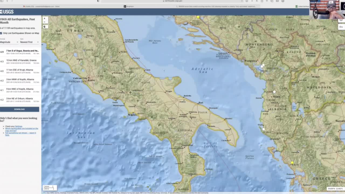Click the Podgorica label on the map
This screenshot has width=345, height=194.
click(x=251, y=61)
